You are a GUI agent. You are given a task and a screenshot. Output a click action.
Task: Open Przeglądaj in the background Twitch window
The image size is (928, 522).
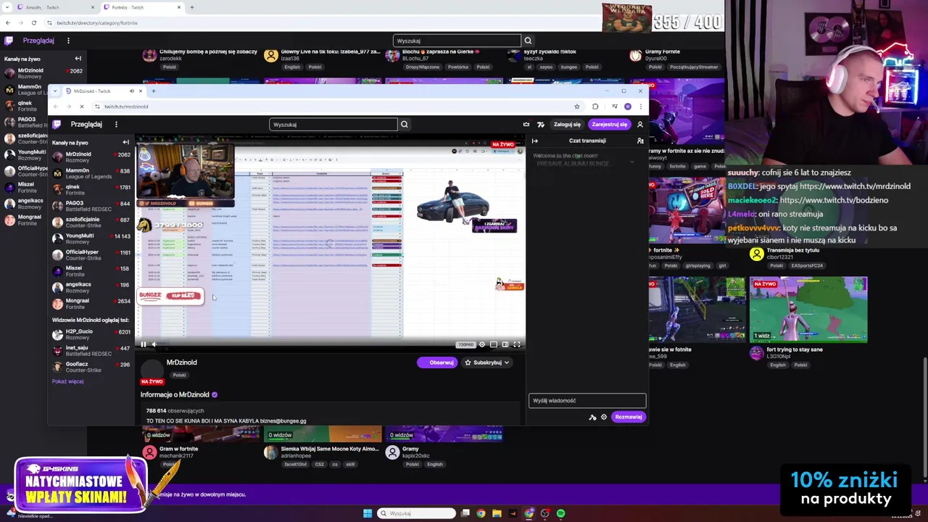point(38,41)
